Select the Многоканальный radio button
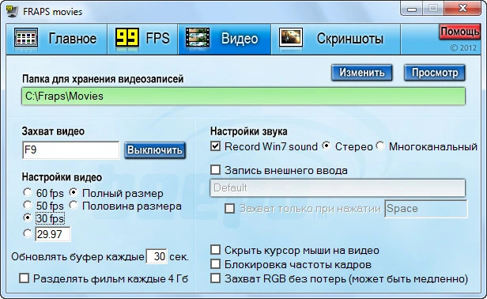Screen dimensions: 487x299 [x=380, y=146]
